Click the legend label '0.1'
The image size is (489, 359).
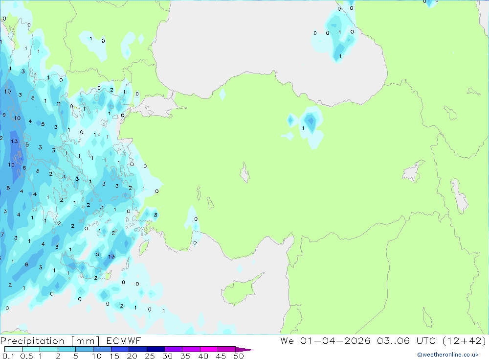[8, 356]
